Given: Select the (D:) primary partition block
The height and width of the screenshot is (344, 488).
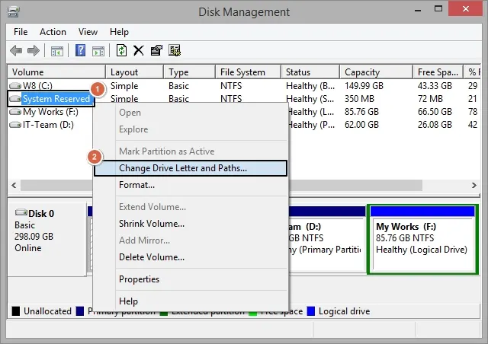Looking at the screenshot, I should point(327,239).
